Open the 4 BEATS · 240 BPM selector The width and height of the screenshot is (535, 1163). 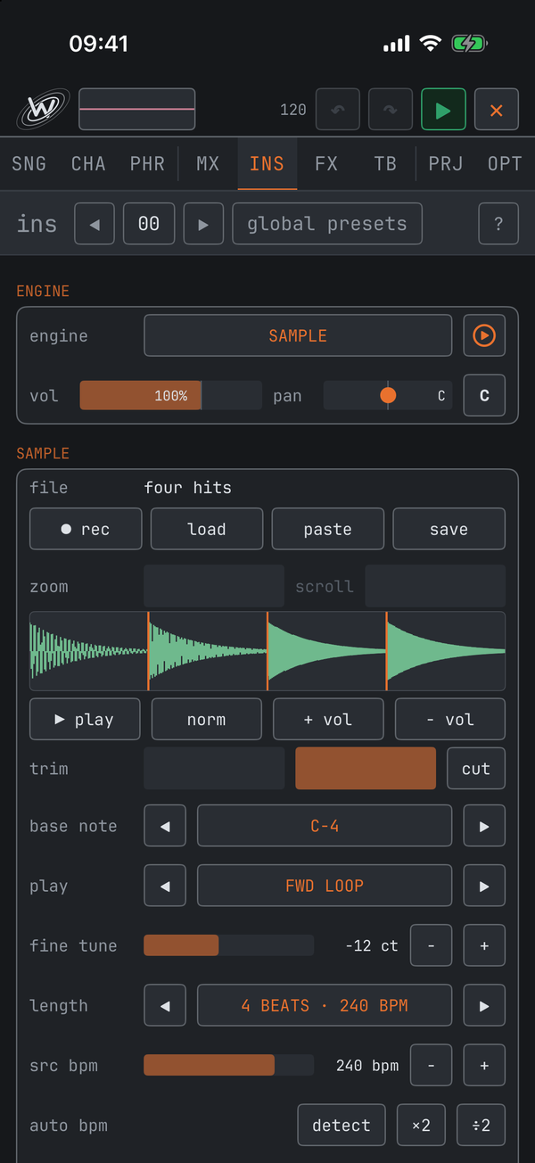pyautogui.click(x=325, y=1005)
